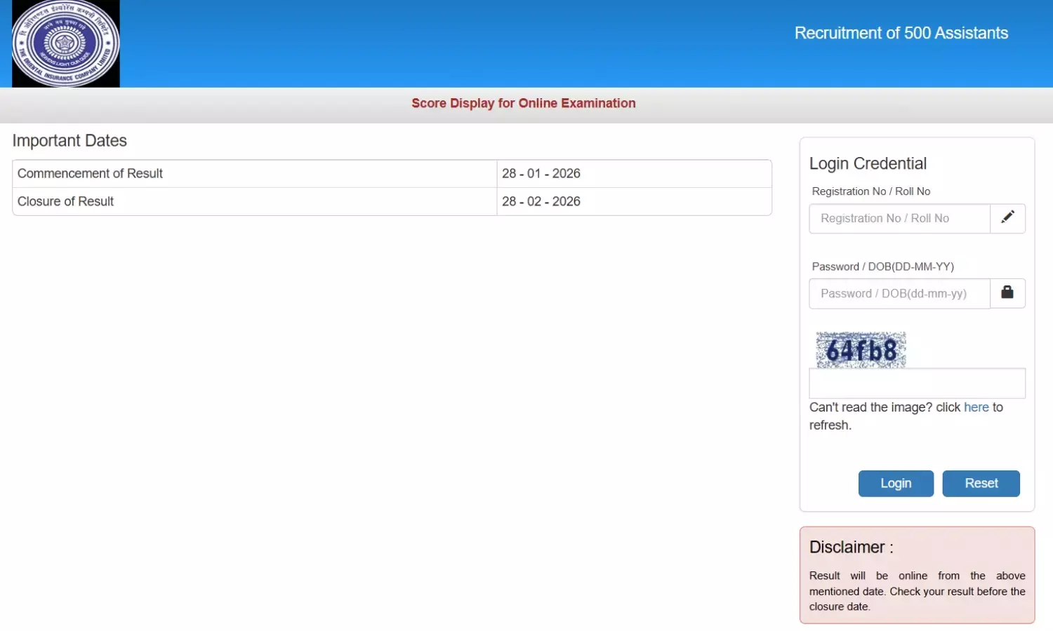Click the disclaimer text about closure date
The image size is (1053, 631).
[x=917, y=591]
